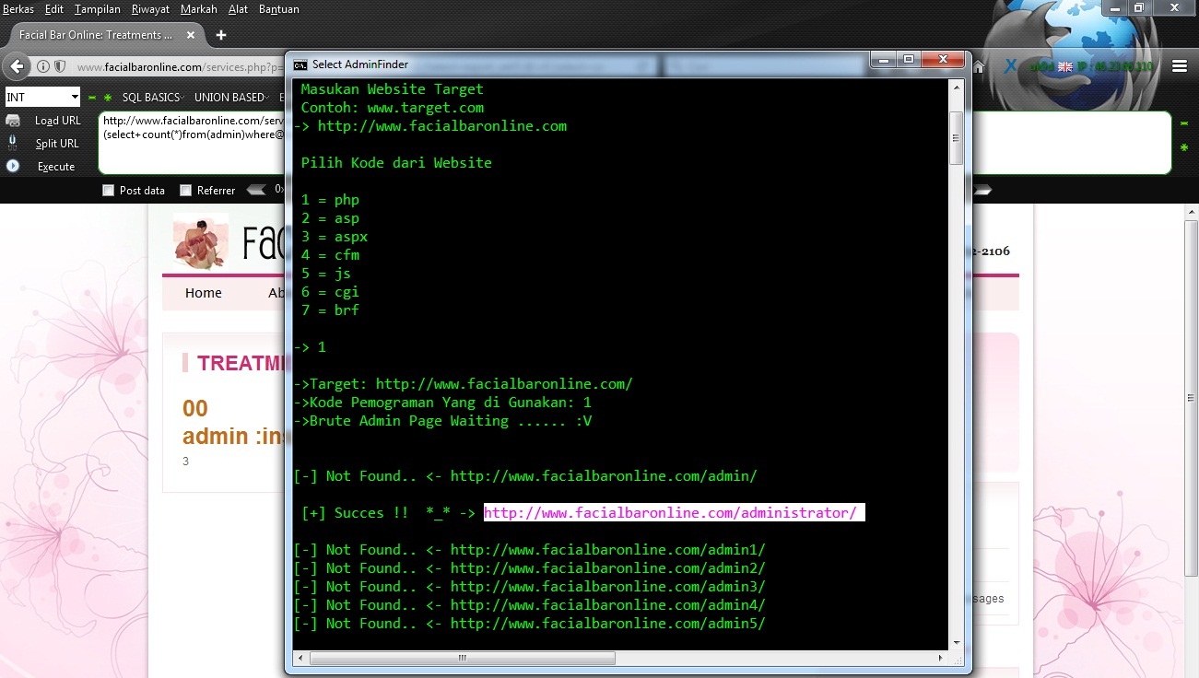1199x678 pixels.
Task: Open a new tab with plus button
Action: pyautogui.click(x=220, y=35)
